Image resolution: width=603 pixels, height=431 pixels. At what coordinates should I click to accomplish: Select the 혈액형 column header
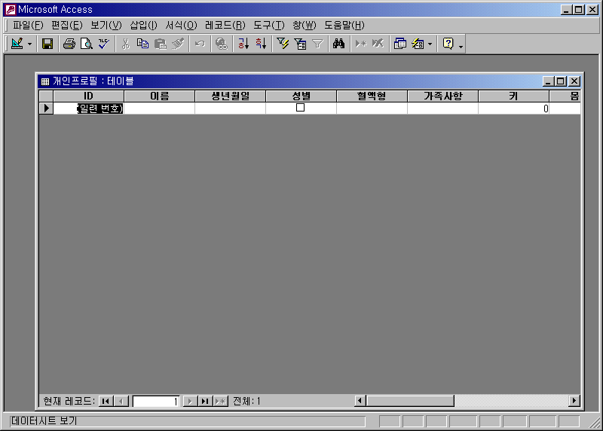point(372,96)
